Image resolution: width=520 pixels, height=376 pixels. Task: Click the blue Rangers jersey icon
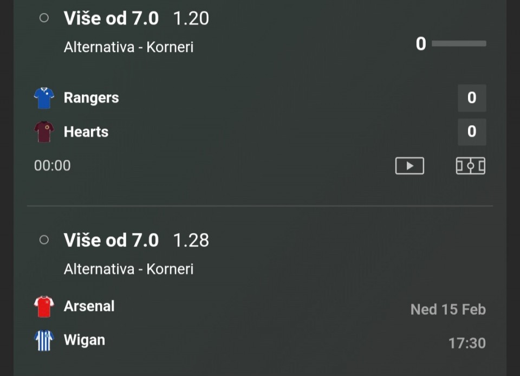tap(44, 98)
